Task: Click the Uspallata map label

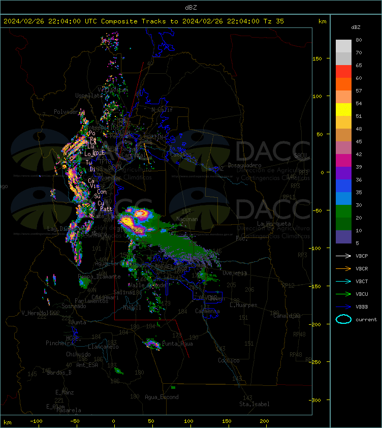Action: tap(89, 96)
